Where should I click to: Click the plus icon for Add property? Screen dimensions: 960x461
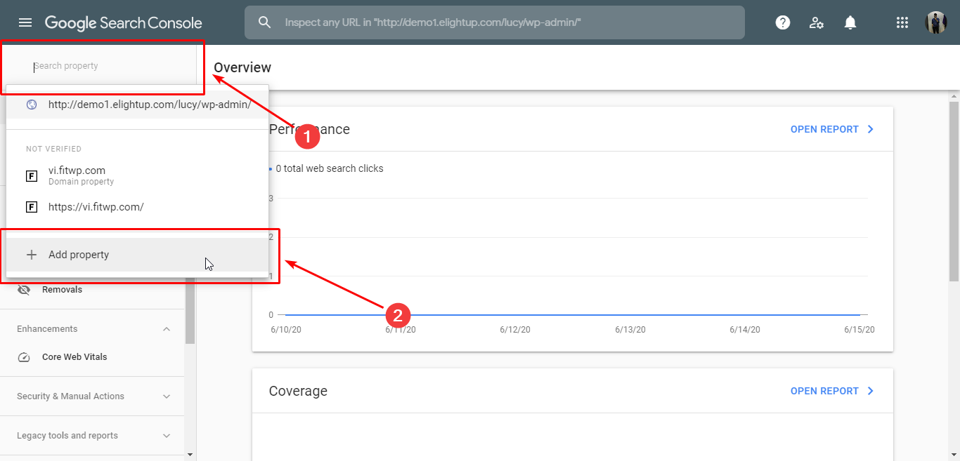31,255
